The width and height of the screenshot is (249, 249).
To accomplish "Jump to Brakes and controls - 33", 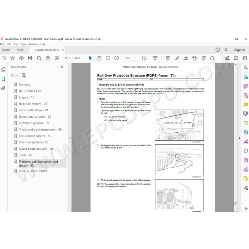I will (35, 117).
